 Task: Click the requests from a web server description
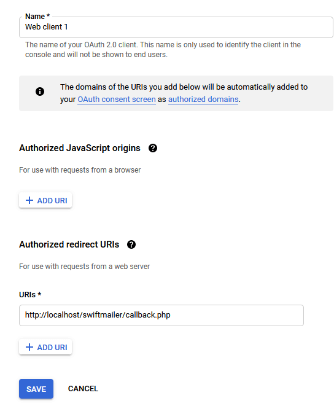tap(84, 267)
